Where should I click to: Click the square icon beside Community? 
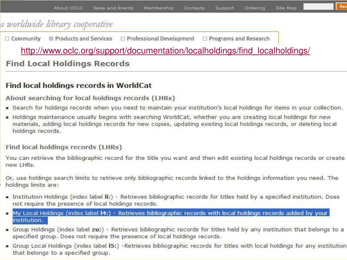pos(7,39)
